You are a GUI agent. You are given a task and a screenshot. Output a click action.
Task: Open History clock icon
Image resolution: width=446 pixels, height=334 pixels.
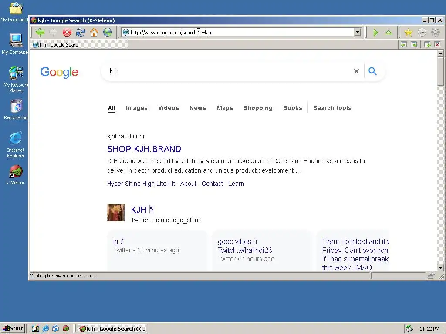point(422,33)
